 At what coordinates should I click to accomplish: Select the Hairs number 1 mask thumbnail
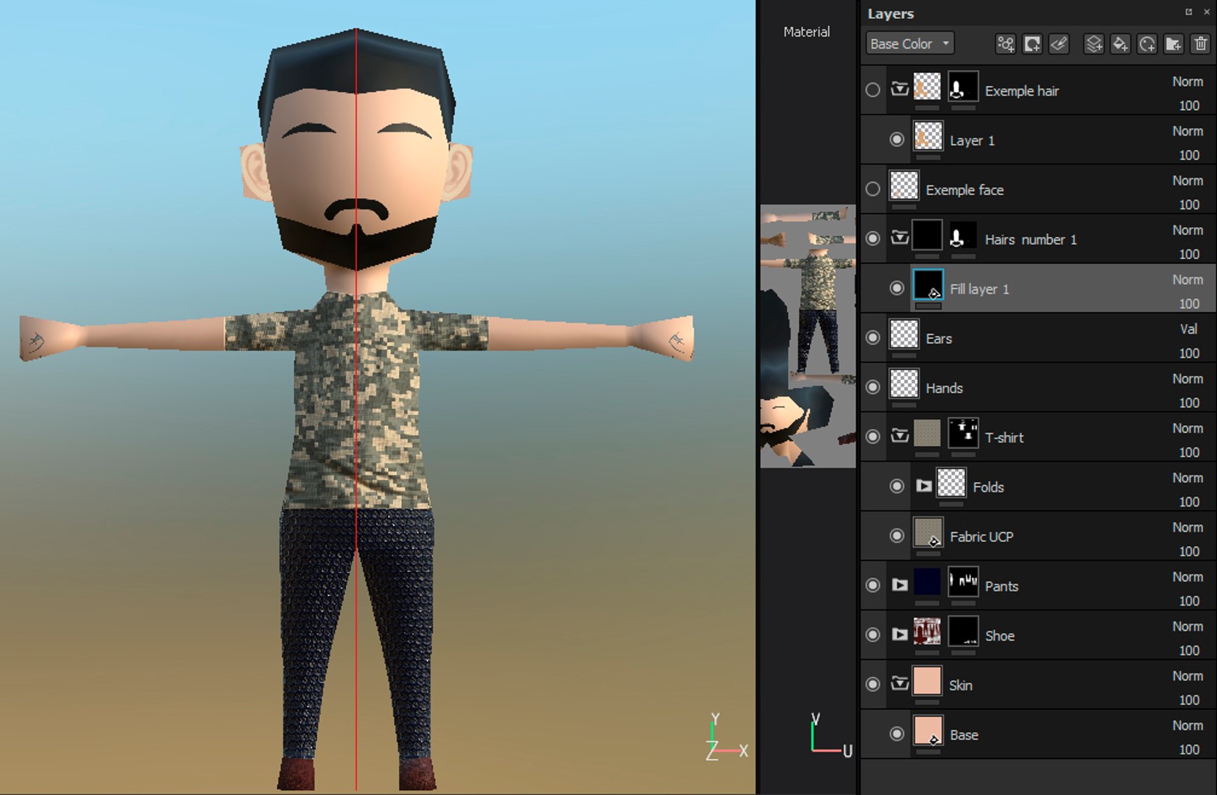(x=963, y=237)
